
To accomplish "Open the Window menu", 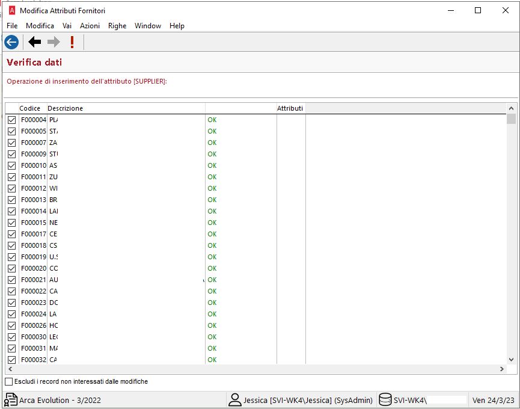I will click(148, 26).
